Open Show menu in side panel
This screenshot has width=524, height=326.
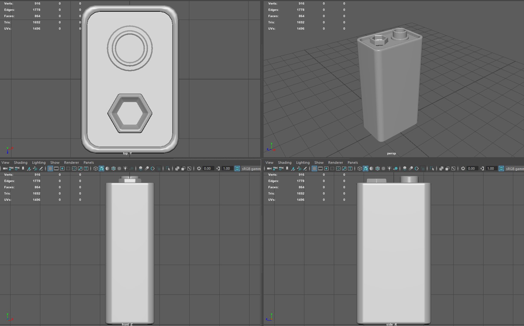click(319, 162)
